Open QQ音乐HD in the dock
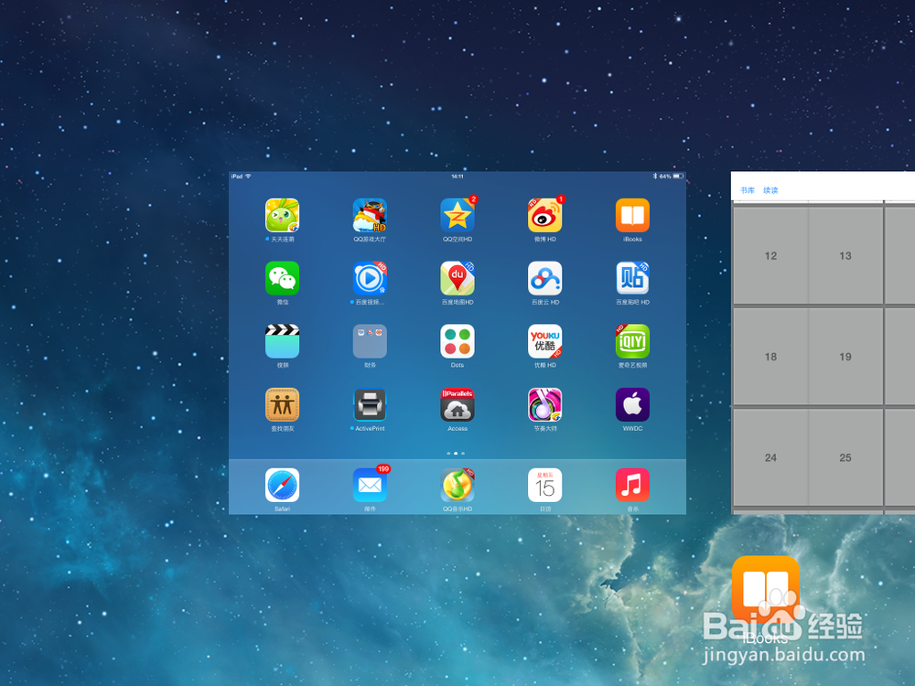 [457, 486]
